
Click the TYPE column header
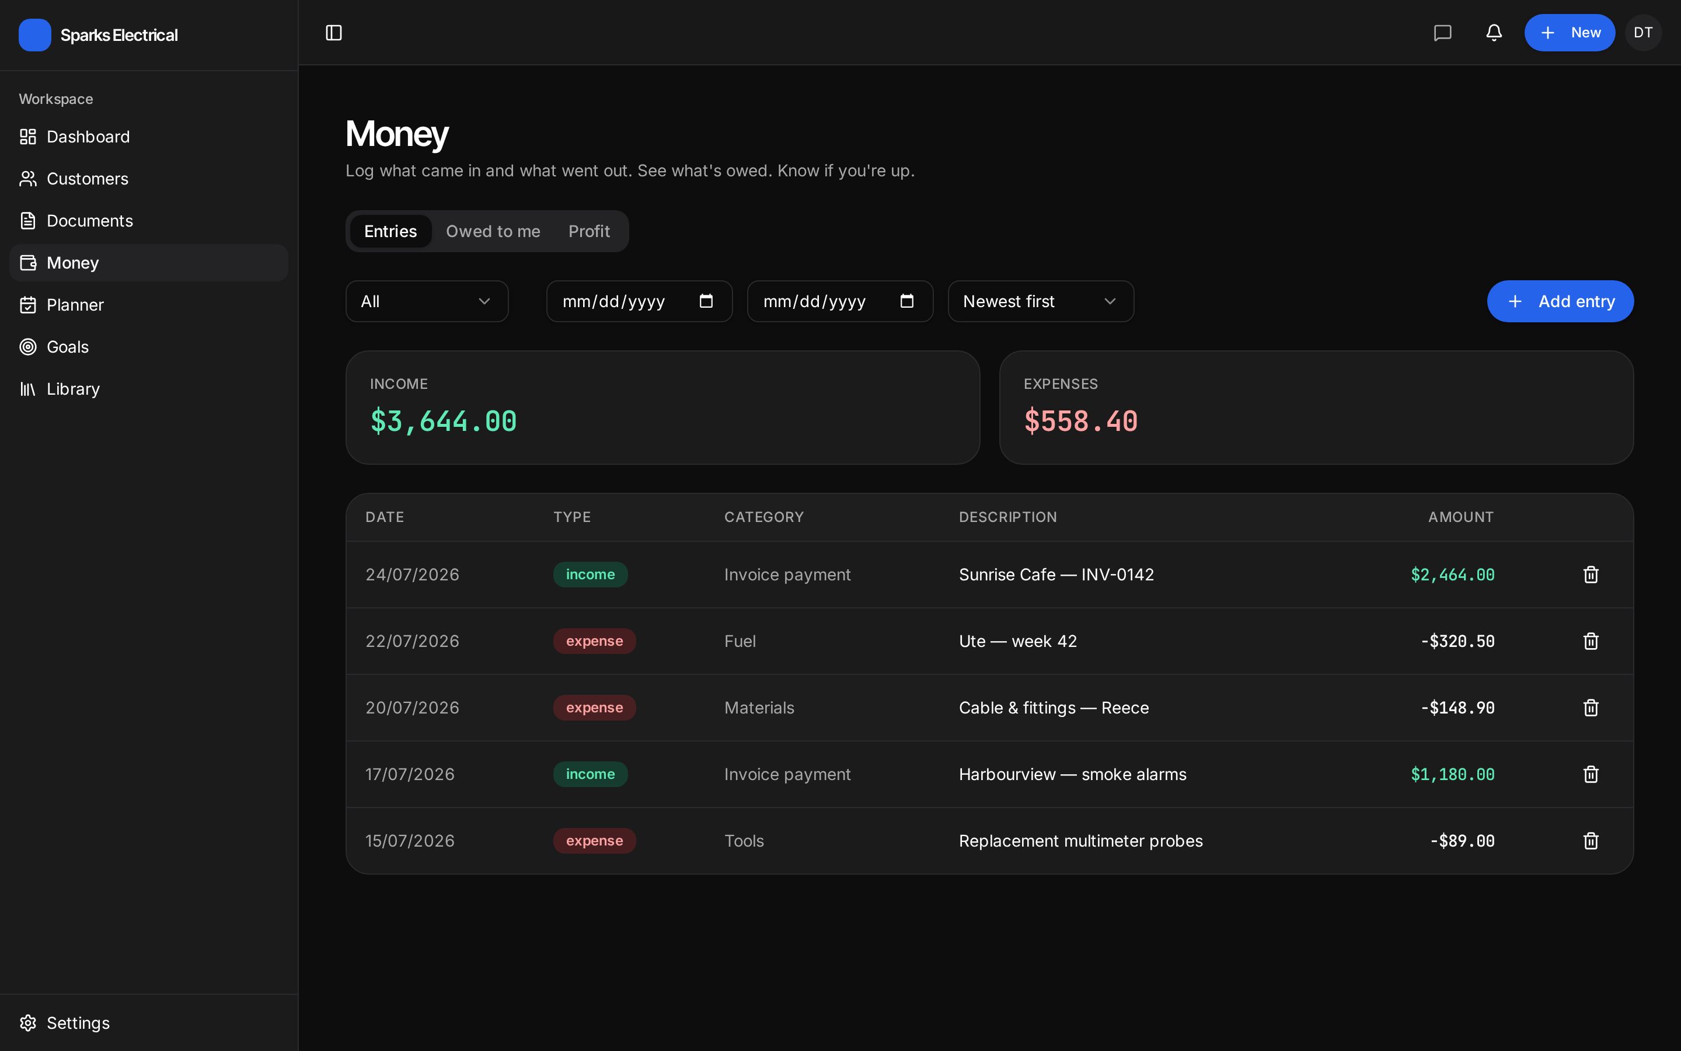point(573,517)
